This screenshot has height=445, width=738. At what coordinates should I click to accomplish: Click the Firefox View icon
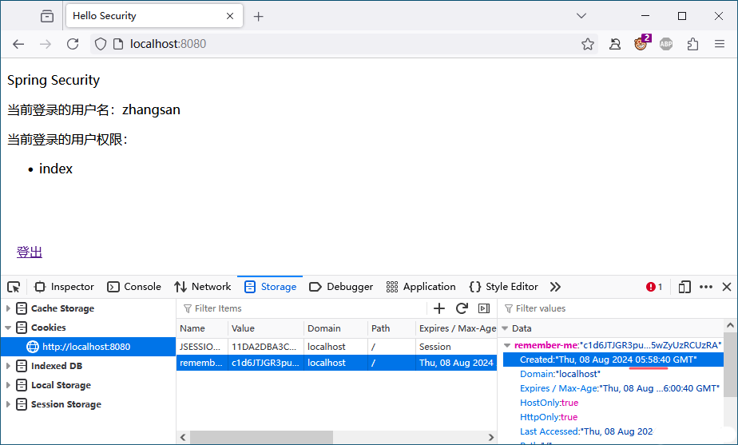(47, 16)
